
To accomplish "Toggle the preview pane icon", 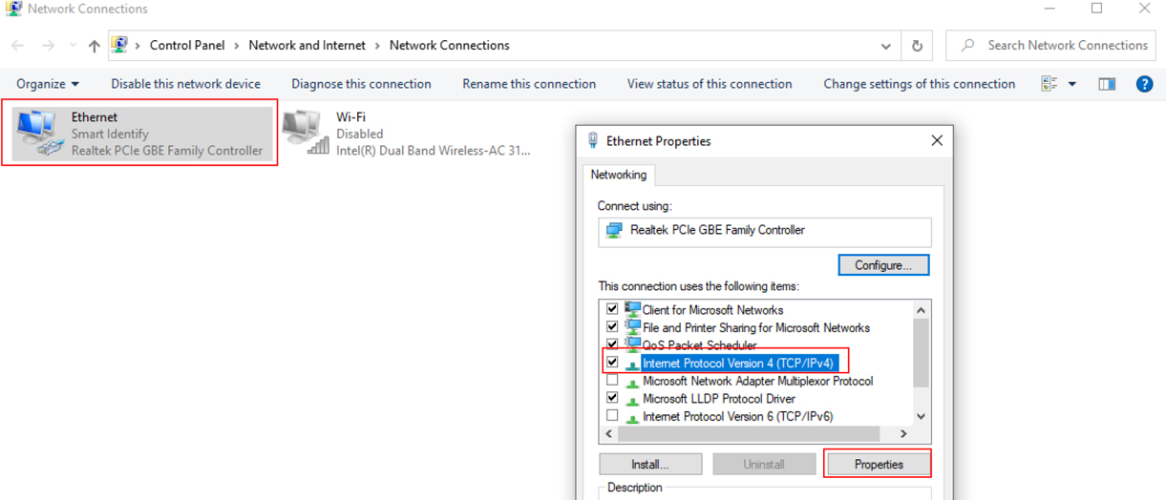I will point(1107,84).
